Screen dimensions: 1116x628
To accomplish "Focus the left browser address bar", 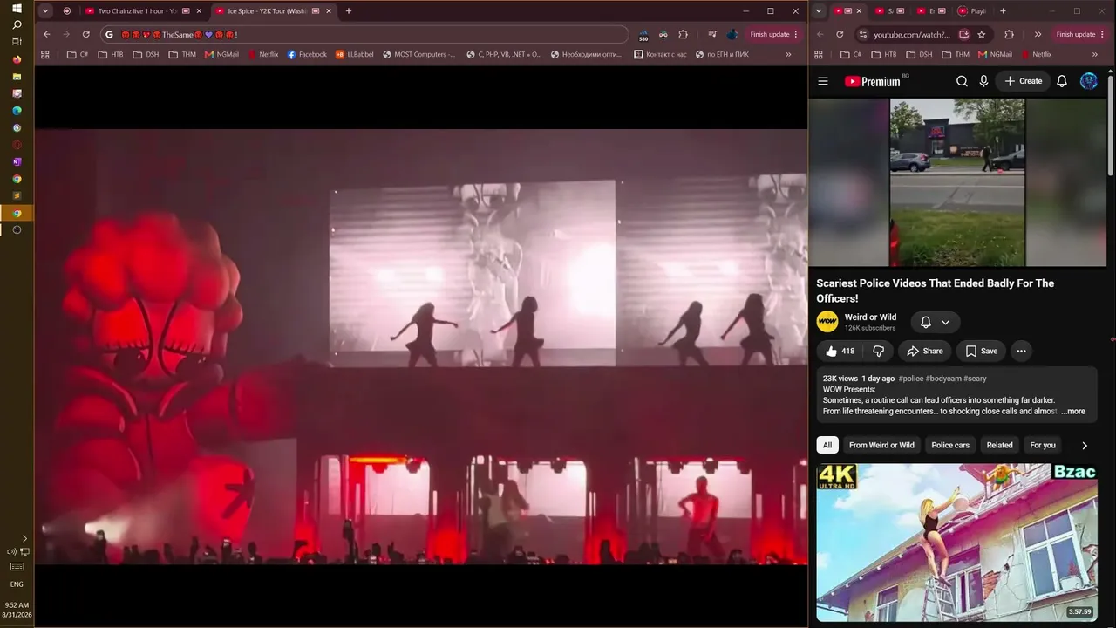I will pos(364,34).
